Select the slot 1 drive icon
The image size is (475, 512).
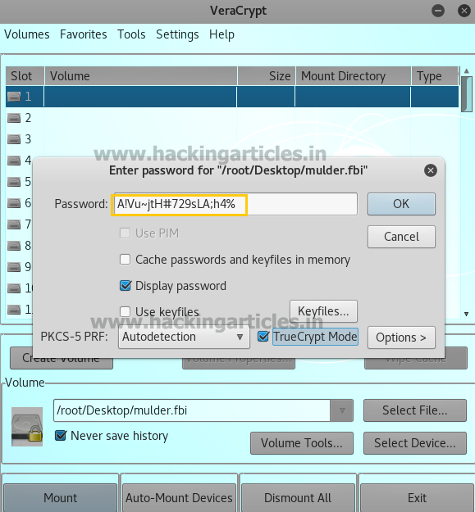(x=14, y=97)
